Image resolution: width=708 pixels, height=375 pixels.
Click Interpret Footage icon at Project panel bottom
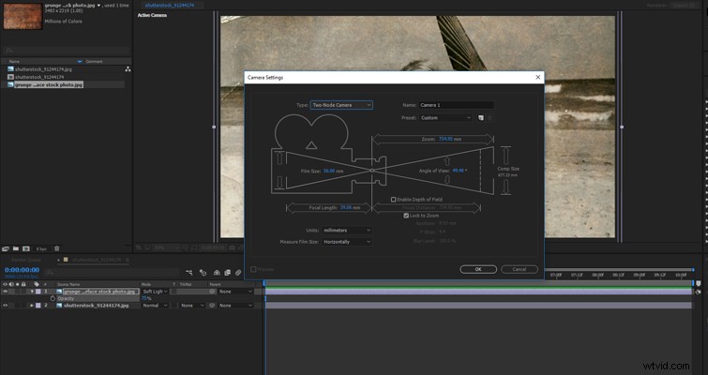click(6, 248)
